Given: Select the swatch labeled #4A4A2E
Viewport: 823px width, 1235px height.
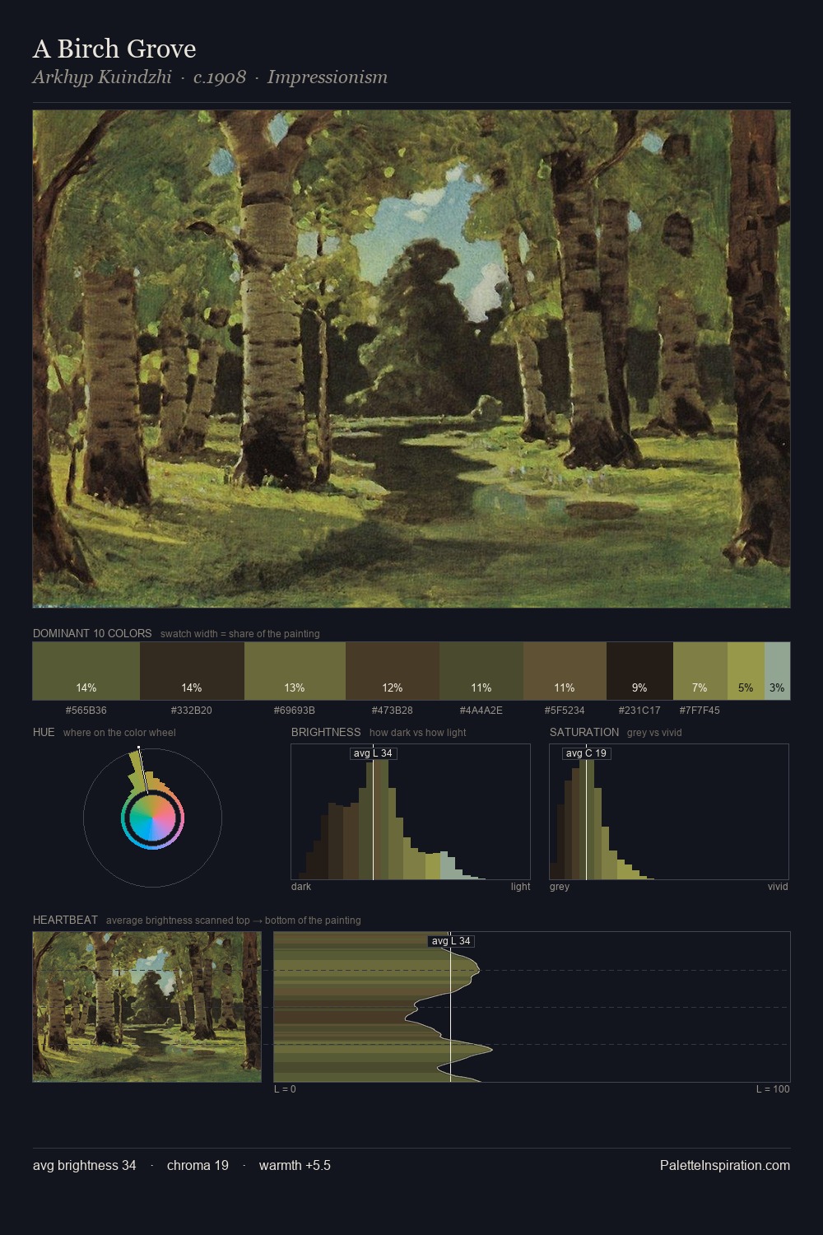Looking at the screenshot, I should pos(481,671).
